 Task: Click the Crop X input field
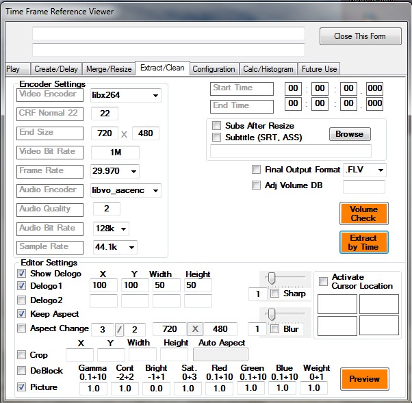pos(79,355)
